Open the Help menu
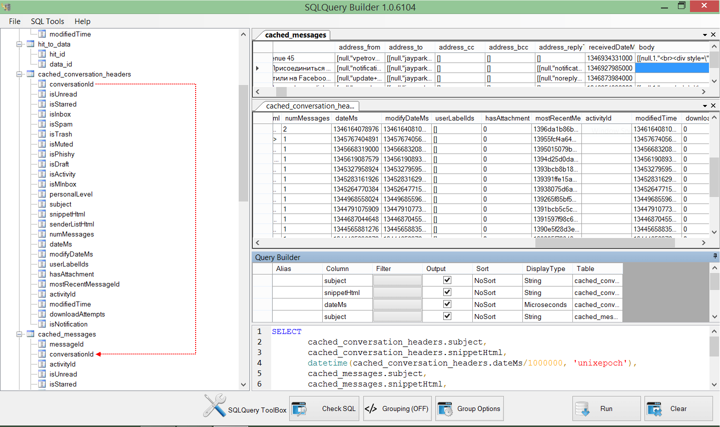The image size is (720, 427). pos(83,21)
